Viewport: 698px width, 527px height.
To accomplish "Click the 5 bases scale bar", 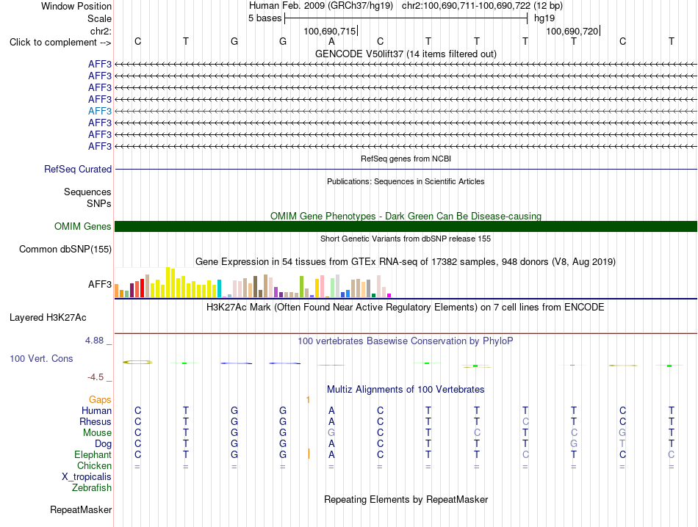I will 406,18.
